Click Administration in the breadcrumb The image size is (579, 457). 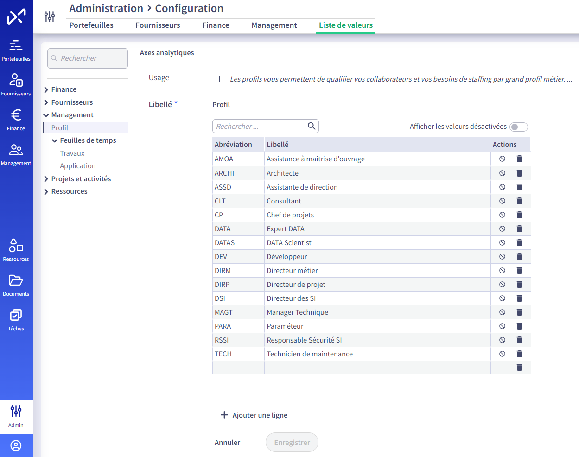click(106, 8)
